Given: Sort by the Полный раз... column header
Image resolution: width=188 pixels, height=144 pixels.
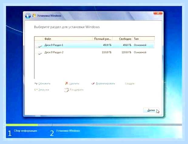Looking at the screenshot, I should tap(102, 39).
